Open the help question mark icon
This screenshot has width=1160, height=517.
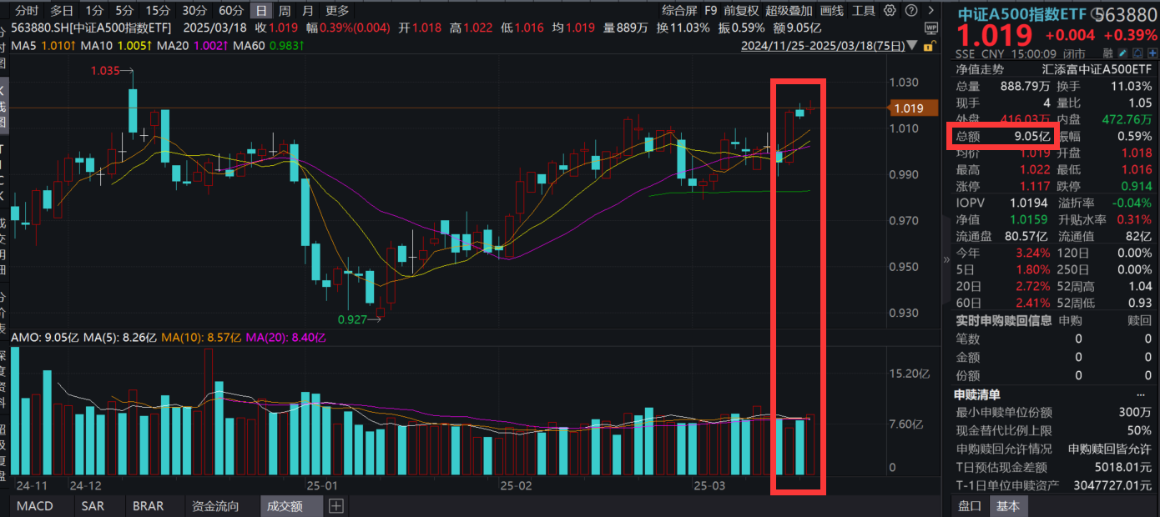pyautogui.click(x=910, y=12)
